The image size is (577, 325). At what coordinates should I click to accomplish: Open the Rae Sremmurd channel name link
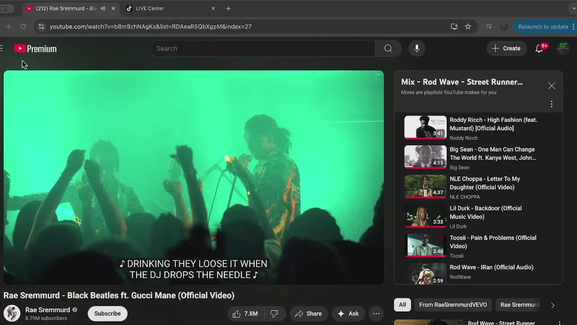tap(48, 310)
